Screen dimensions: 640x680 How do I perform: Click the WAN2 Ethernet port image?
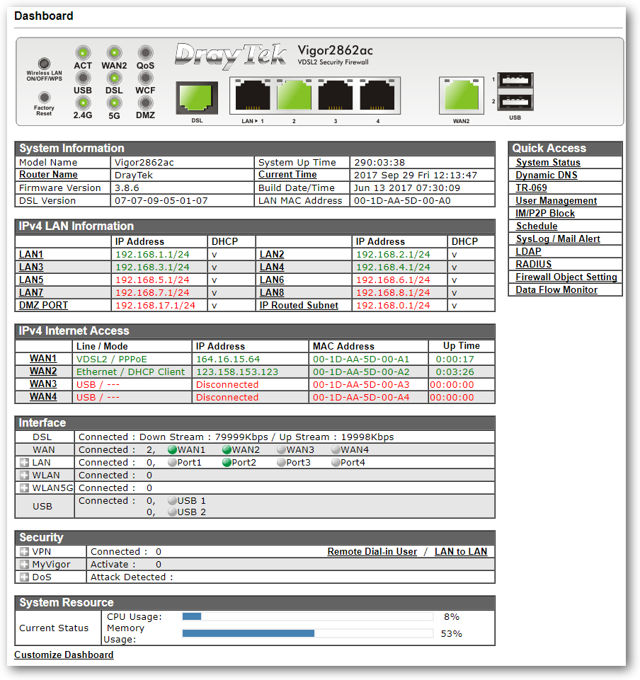461,96
